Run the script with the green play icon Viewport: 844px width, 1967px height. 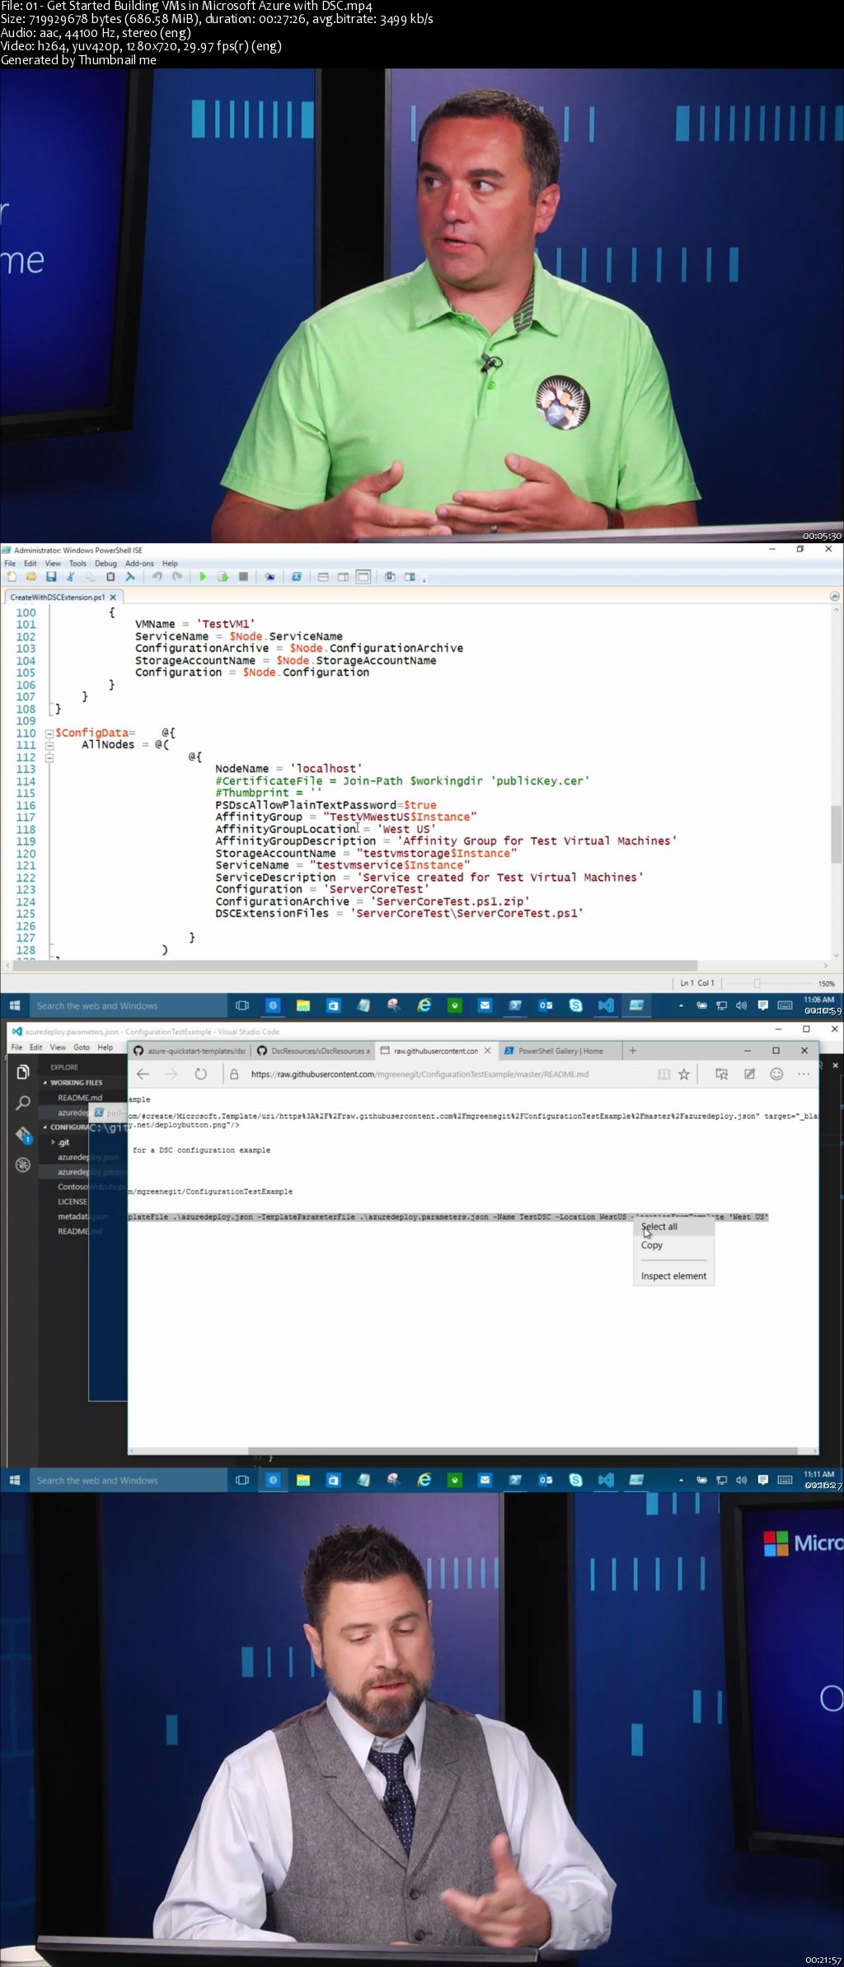(x=203, y=577)
